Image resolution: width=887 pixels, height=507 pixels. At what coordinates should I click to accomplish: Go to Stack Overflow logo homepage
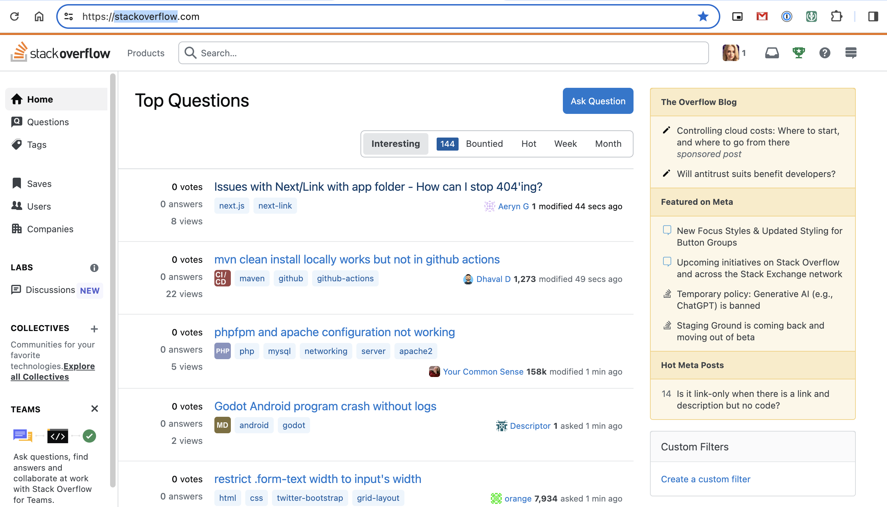[60, 52]
